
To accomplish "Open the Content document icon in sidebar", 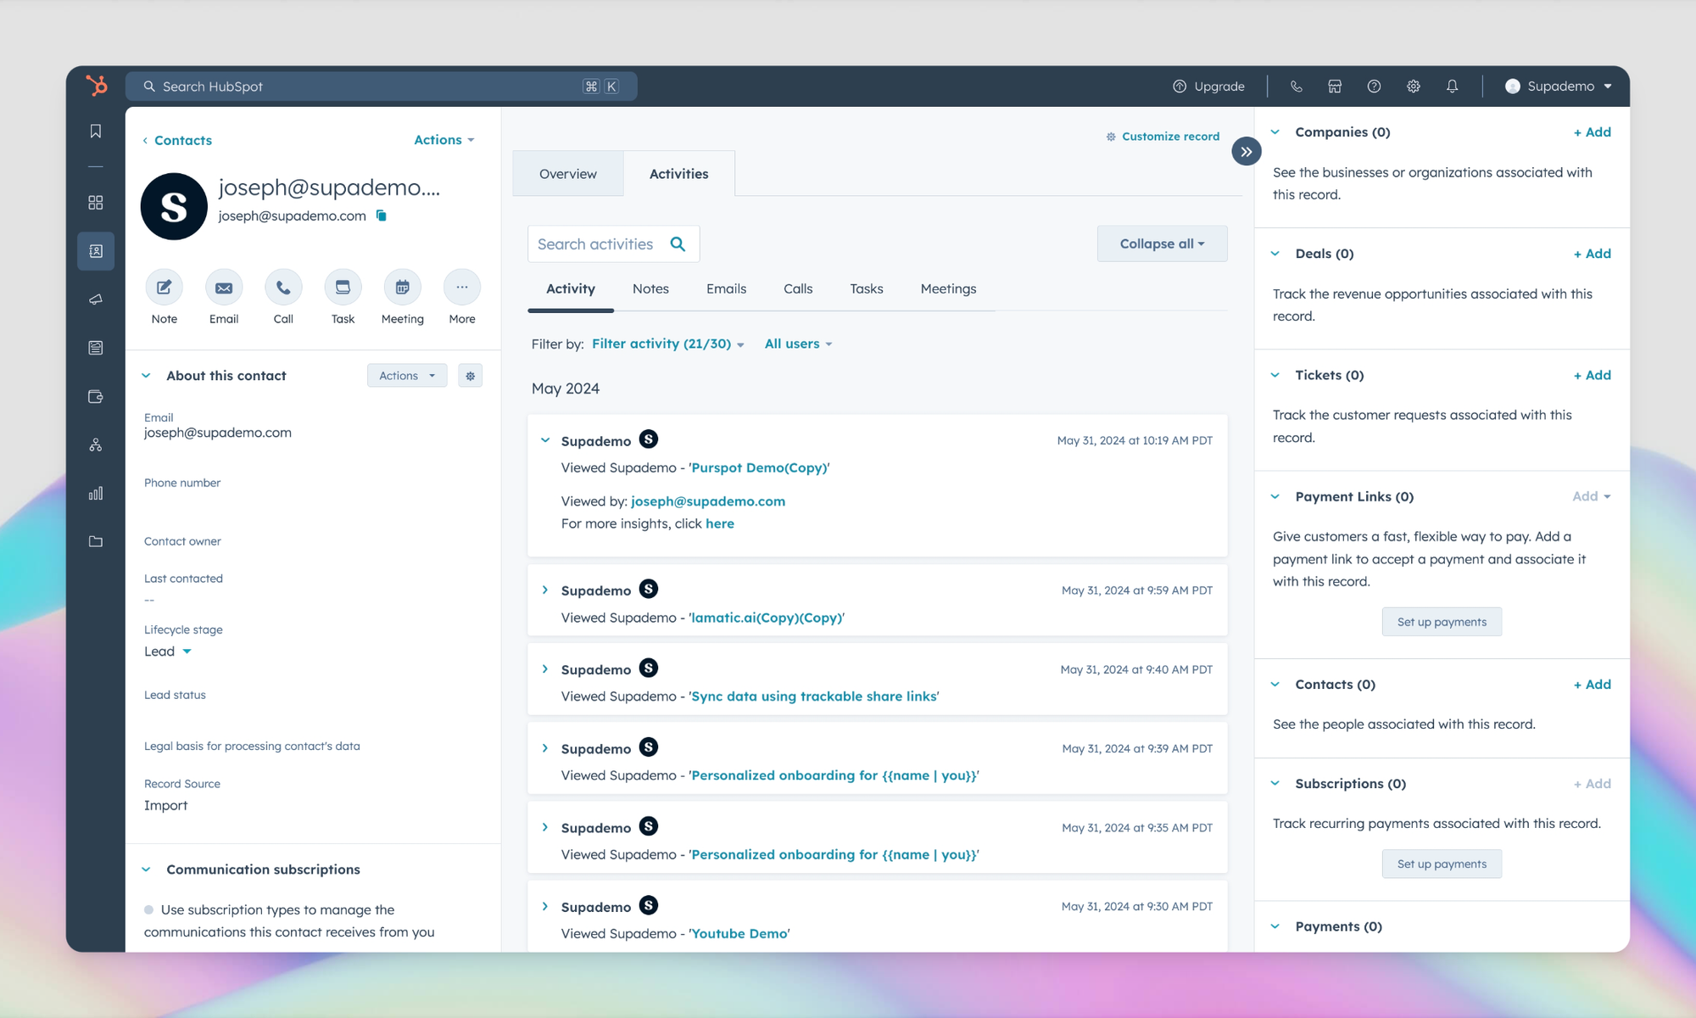I will click(96, 348).
